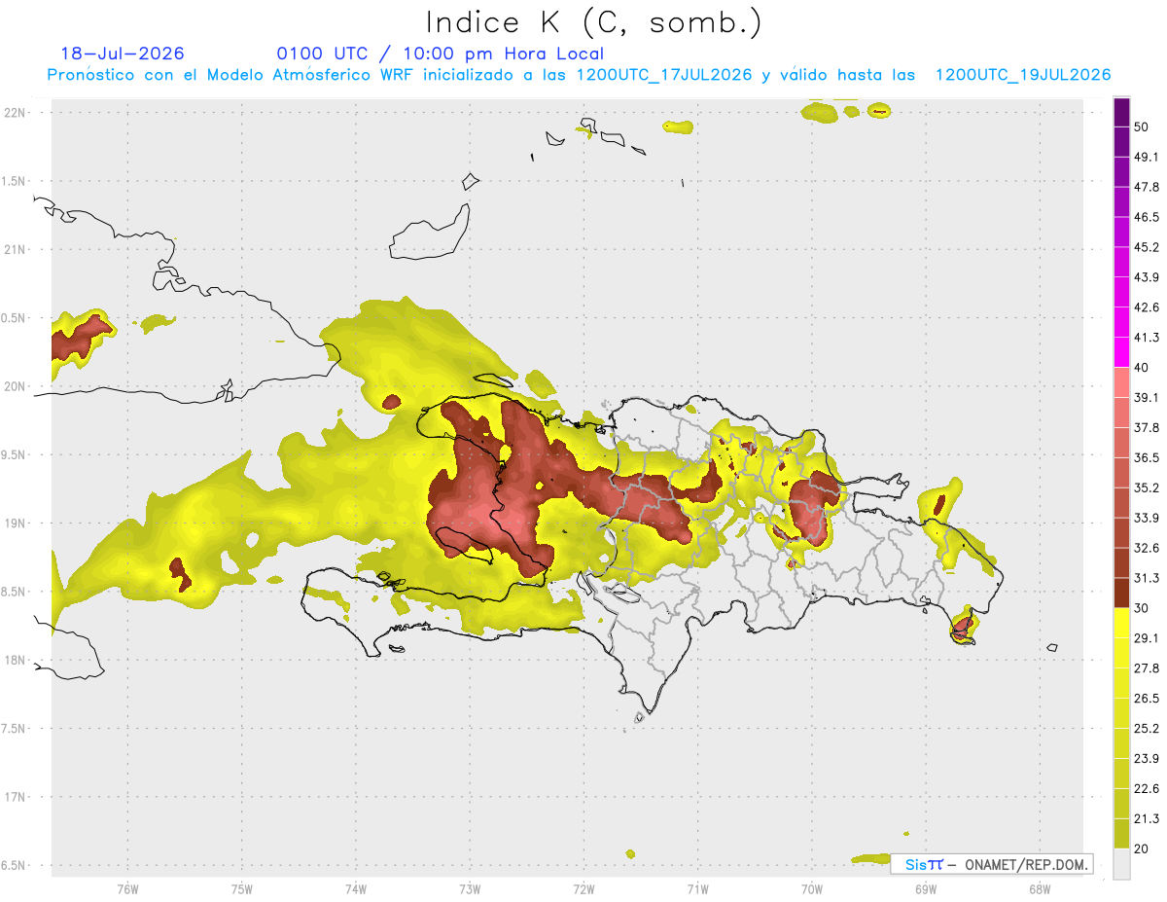Image resolution: width=1167 pixels, height=902 pixels.
Task: Click the "32.6" legend value
Action: [1147, 548]
